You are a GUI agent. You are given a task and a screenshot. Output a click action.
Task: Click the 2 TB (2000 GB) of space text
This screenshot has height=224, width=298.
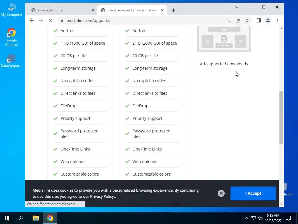155,43
